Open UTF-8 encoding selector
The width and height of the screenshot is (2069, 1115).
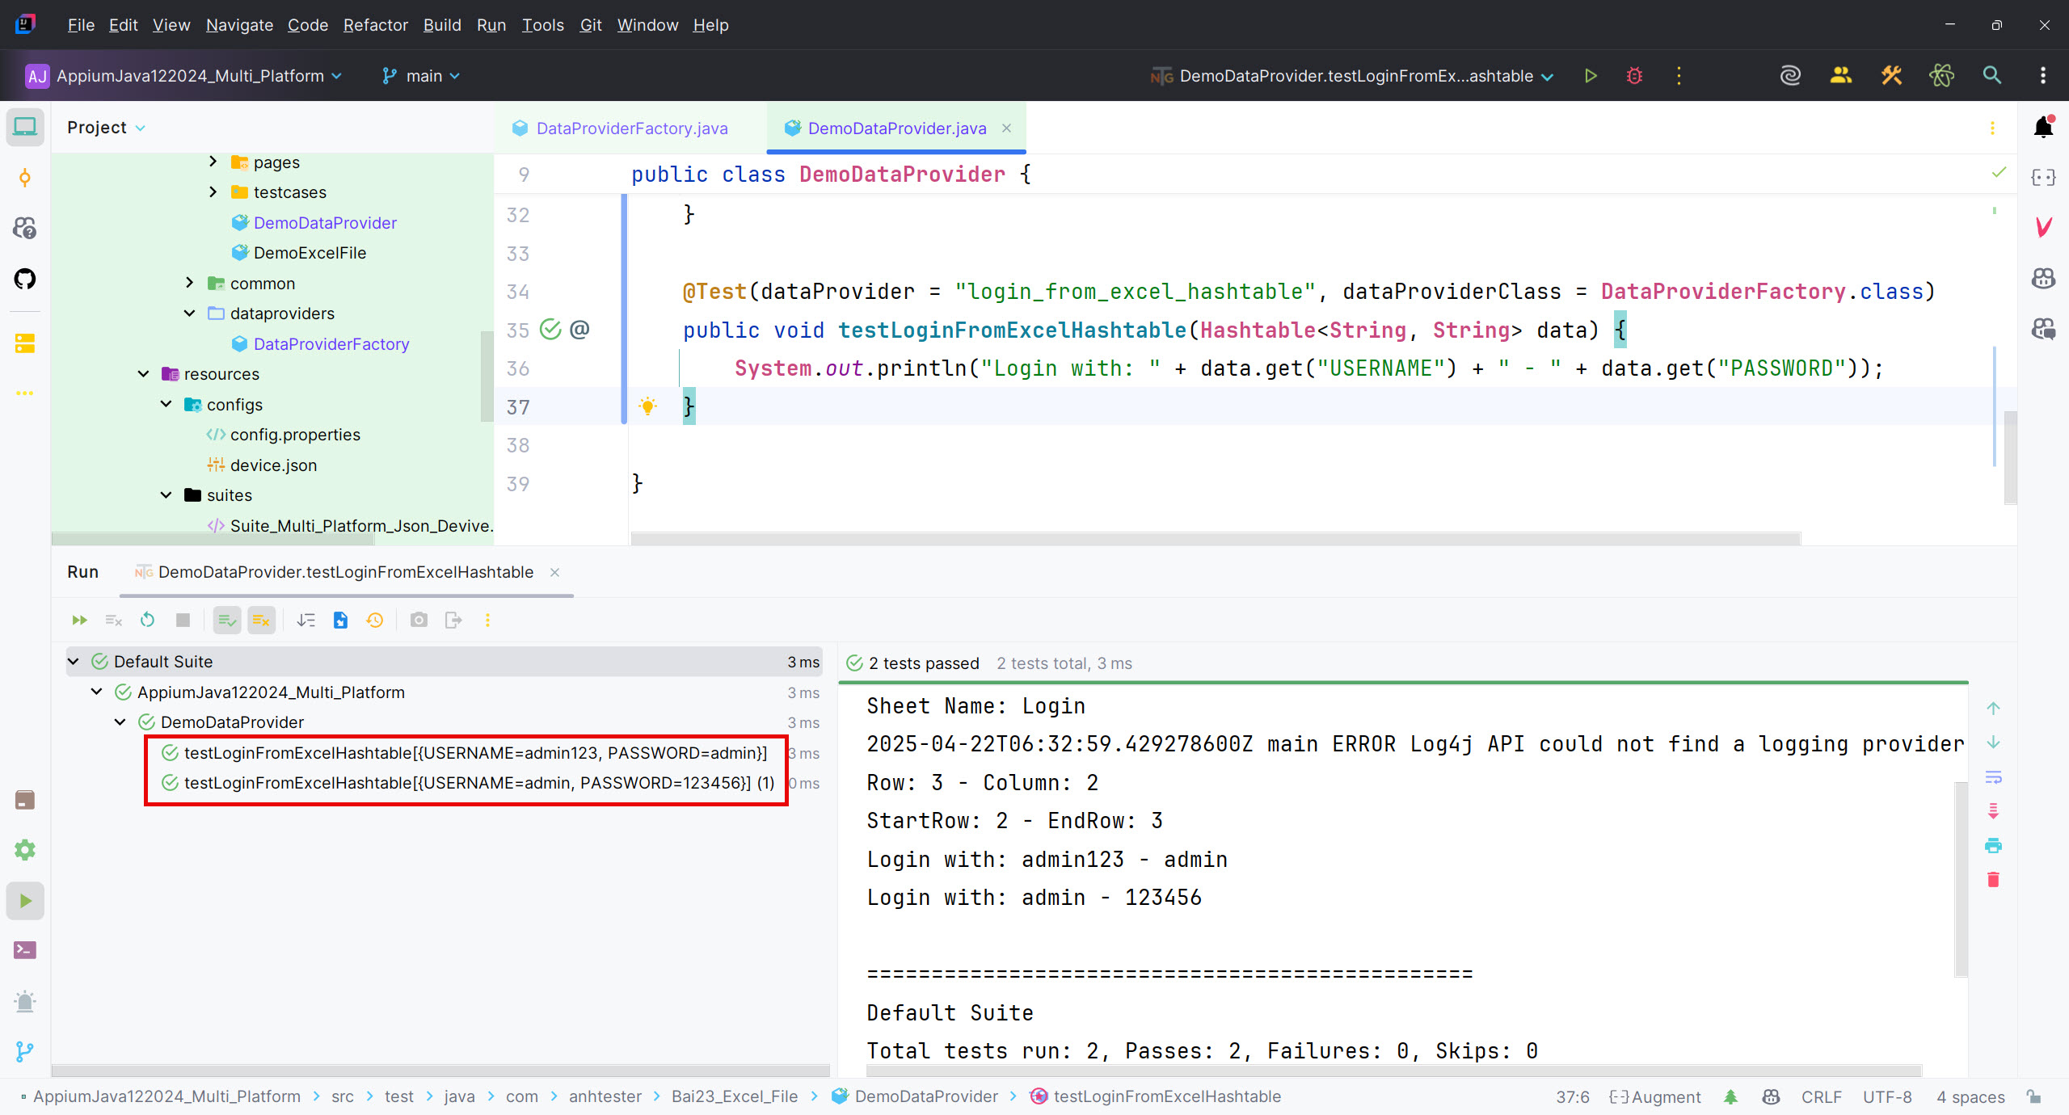pyautogui.click(x=1887, y=1096)
